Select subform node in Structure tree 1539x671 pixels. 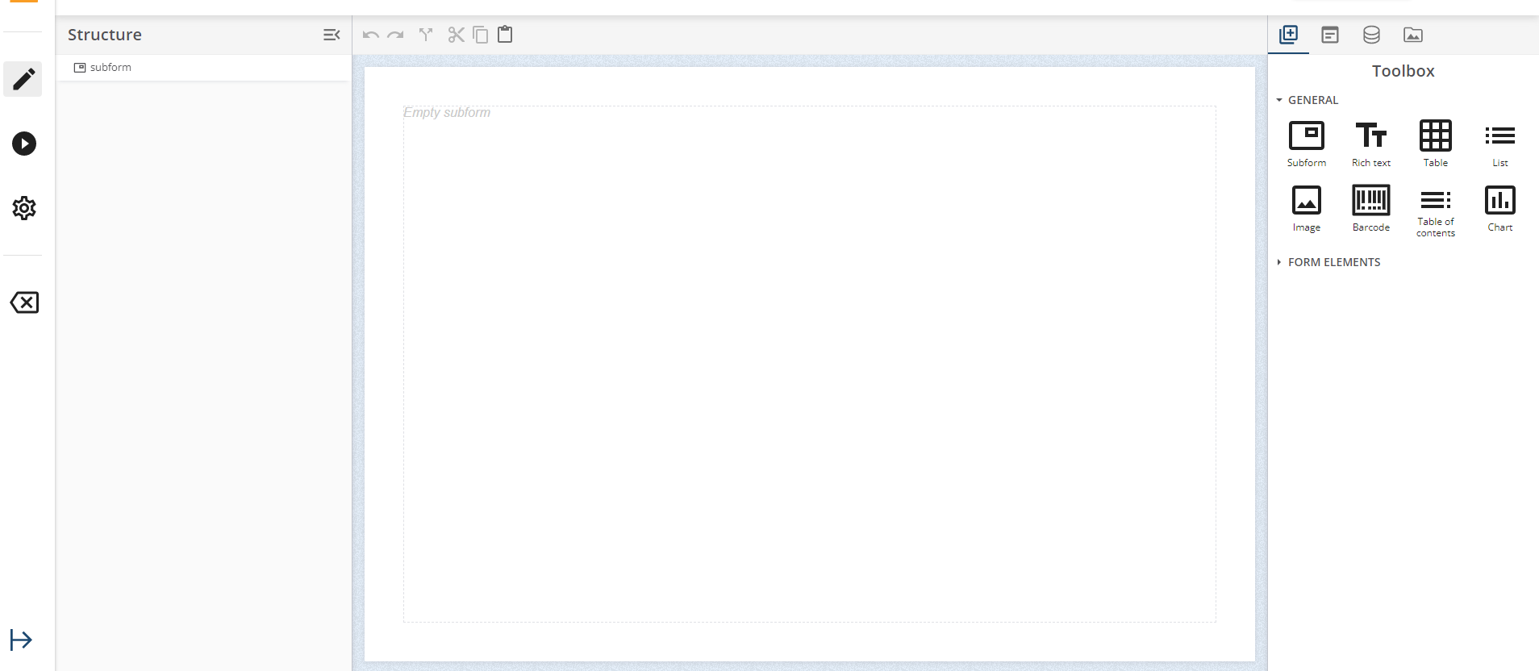tap(111, 68)
